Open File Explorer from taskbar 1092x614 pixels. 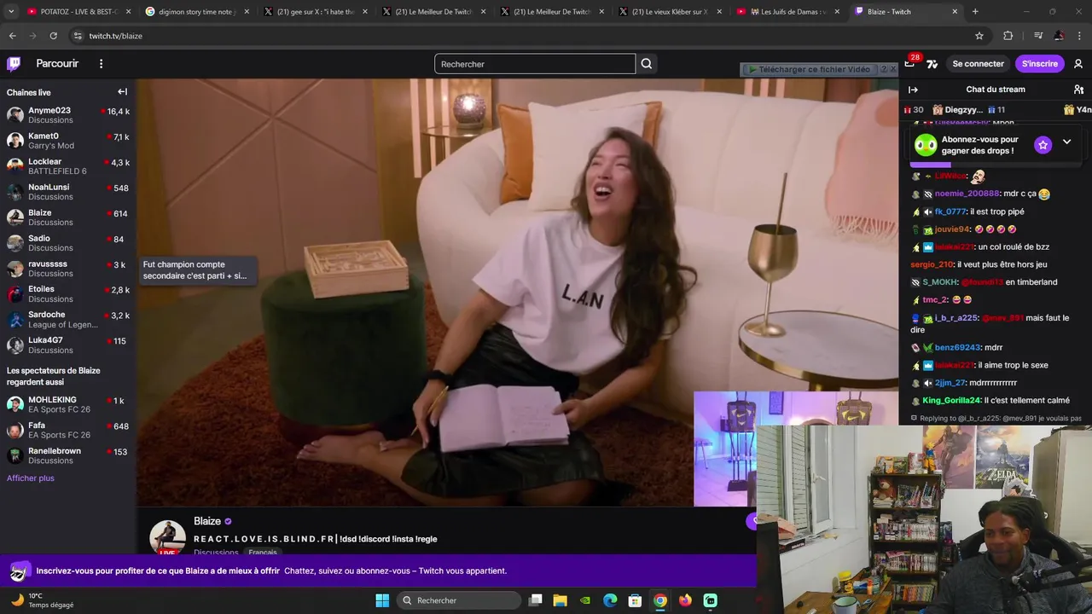tap(560, 600)
